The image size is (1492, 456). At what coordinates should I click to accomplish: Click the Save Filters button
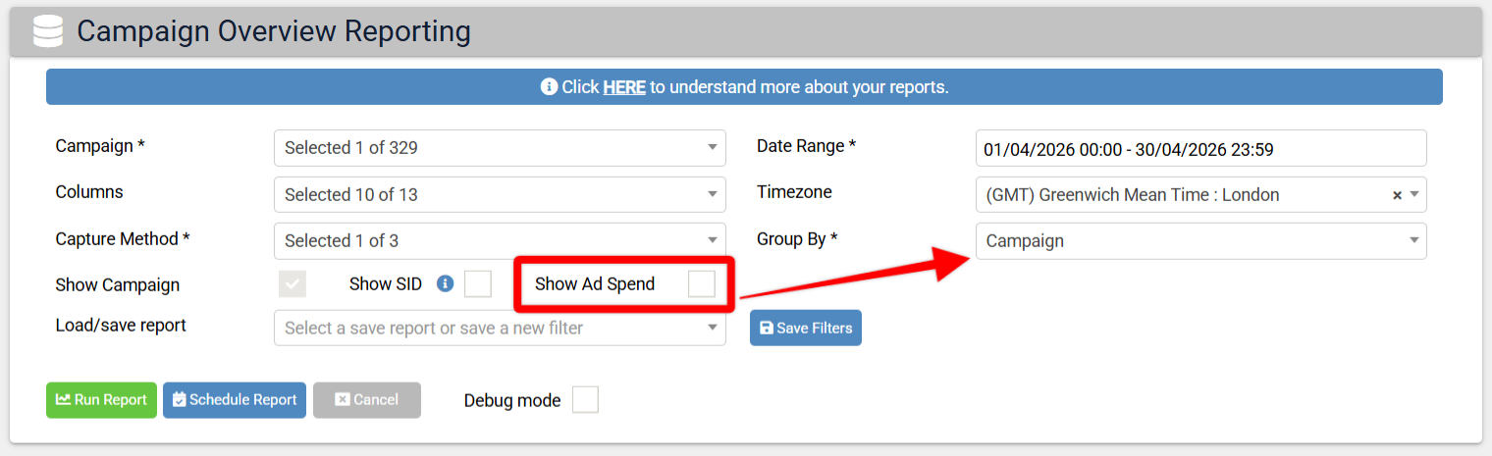coord(806,328)
